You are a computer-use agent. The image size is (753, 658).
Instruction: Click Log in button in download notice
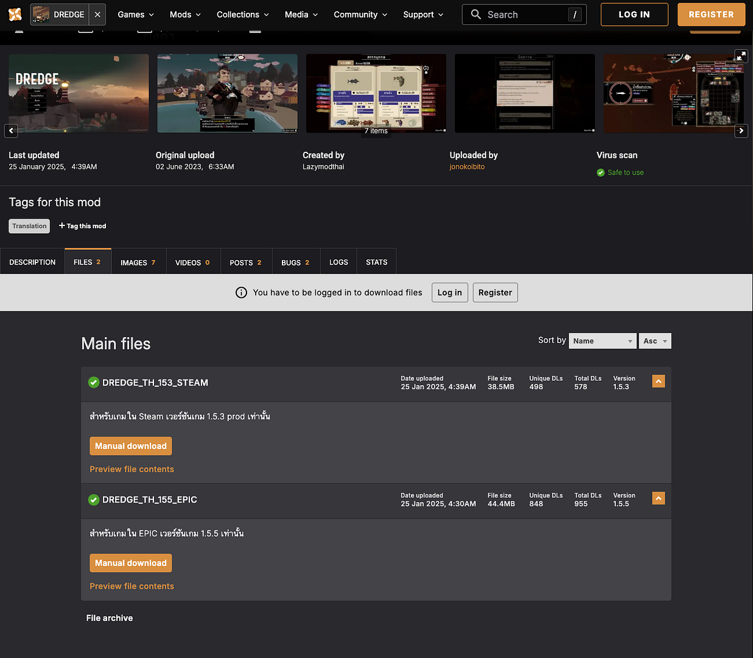[x=450, y=292]
